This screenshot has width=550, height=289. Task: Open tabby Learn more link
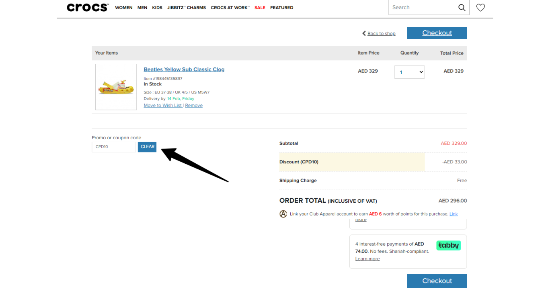click(367, 259)
